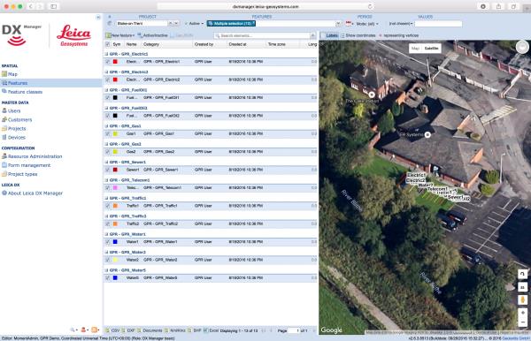Collapse the GPR - GPR_Gas2 group

(106, 144)
